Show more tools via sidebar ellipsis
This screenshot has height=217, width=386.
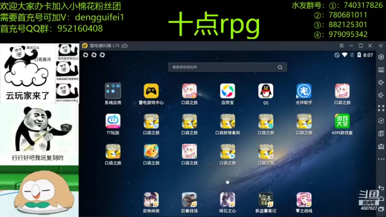[381, 159]
